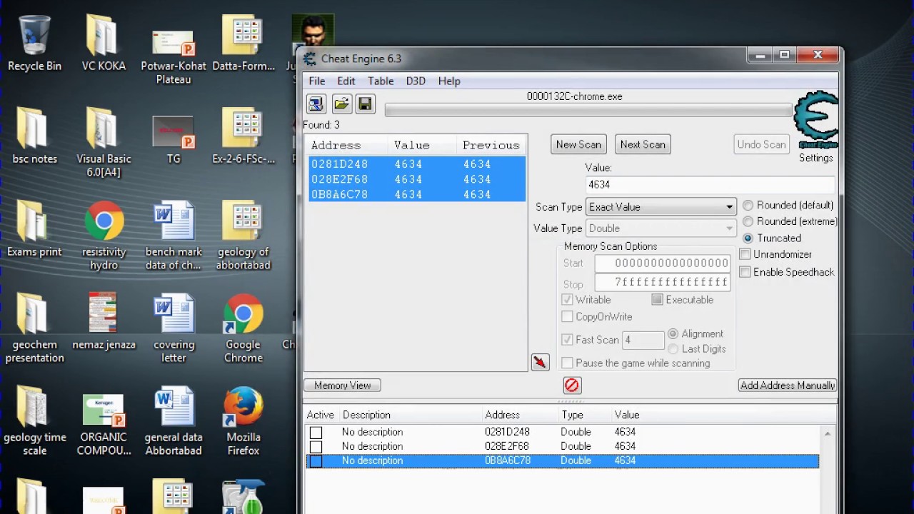This screenshot has width=914, height=514.
Task: Open the File menu
Action: pos(317,81)
